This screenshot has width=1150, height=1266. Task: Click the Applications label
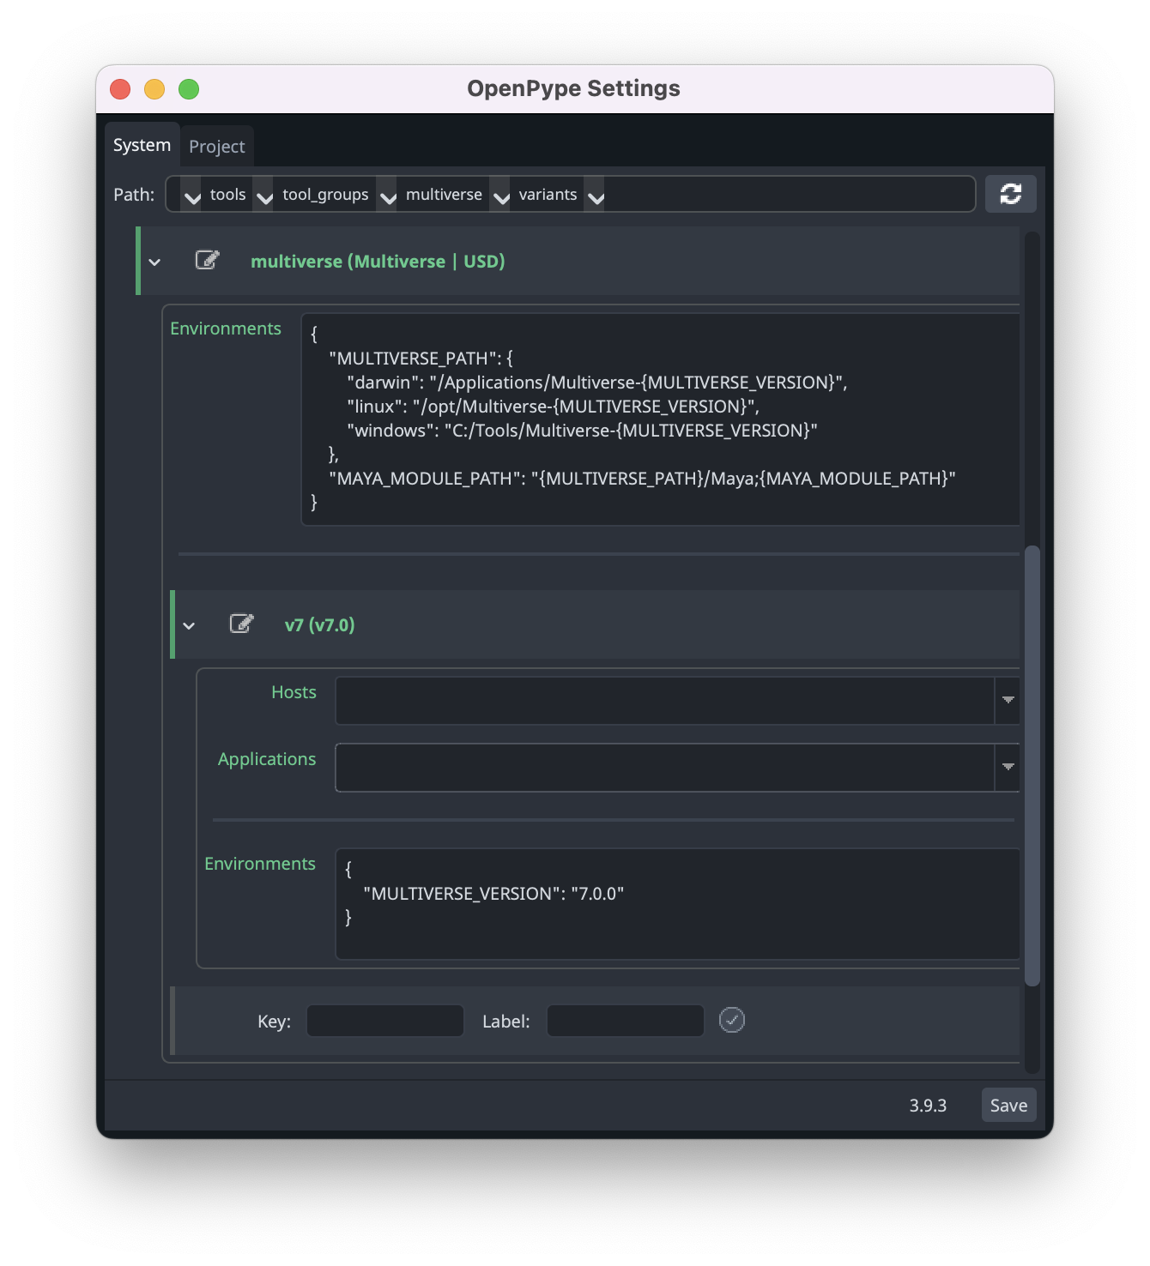[x=267, y=759]
